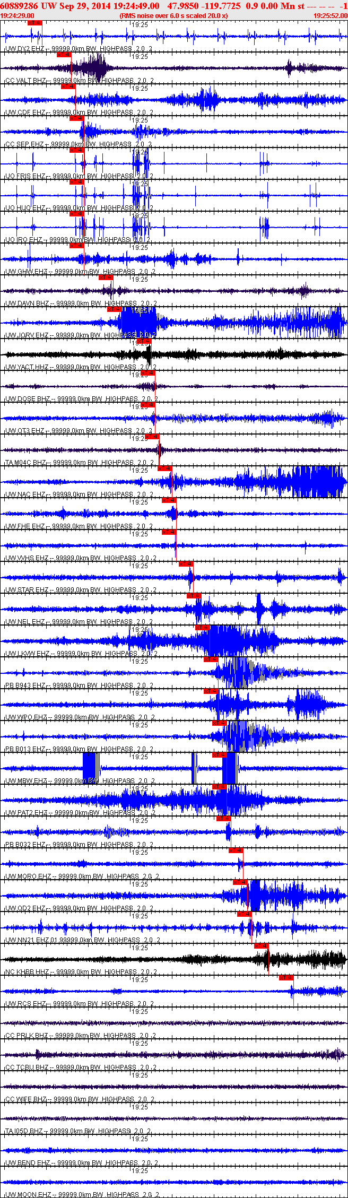This screenshot has width=348, height=1198.
Task: Click the UW BEND EHZ station label
Action: (28, 1163)
